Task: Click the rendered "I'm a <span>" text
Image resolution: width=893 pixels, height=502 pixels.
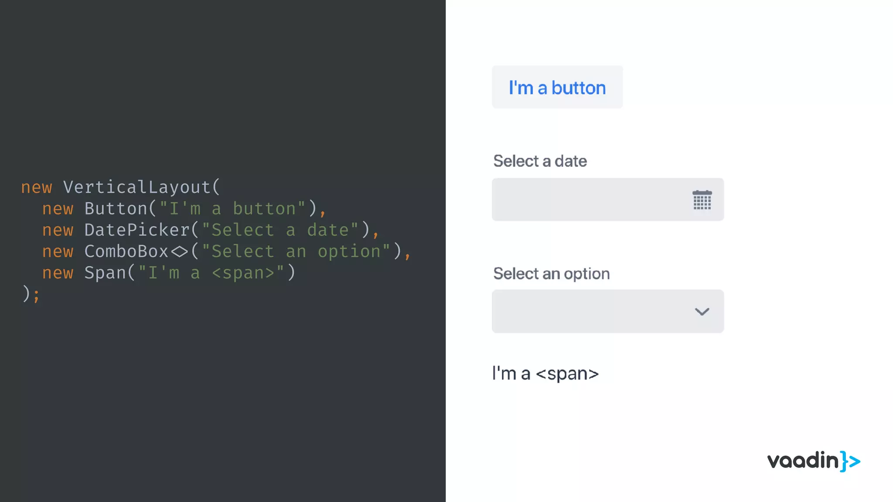Action: [545, 373]
